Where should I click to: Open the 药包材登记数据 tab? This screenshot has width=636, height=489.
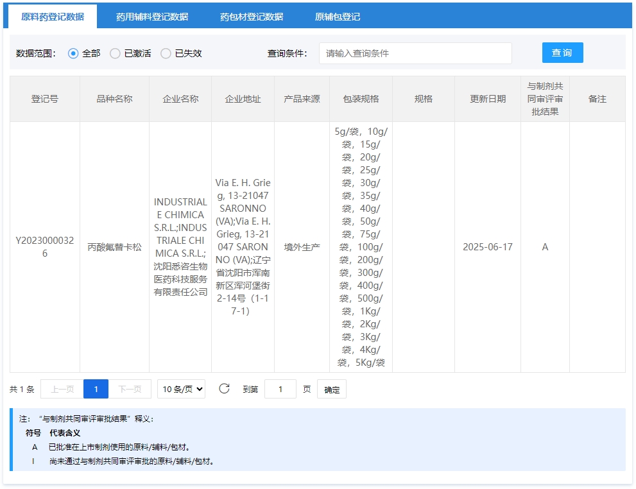point(252,17)
